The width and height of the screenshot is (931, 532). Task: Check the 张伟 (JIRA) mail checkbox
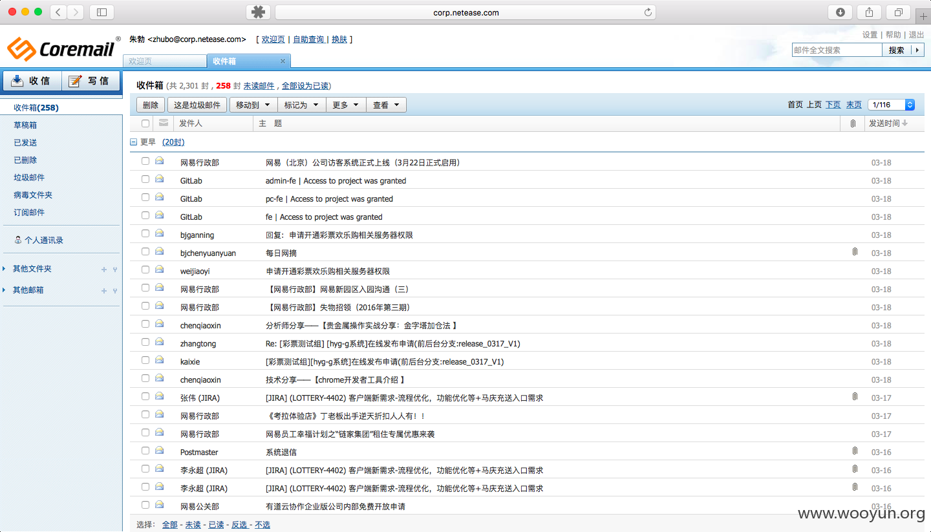(145, 396)
